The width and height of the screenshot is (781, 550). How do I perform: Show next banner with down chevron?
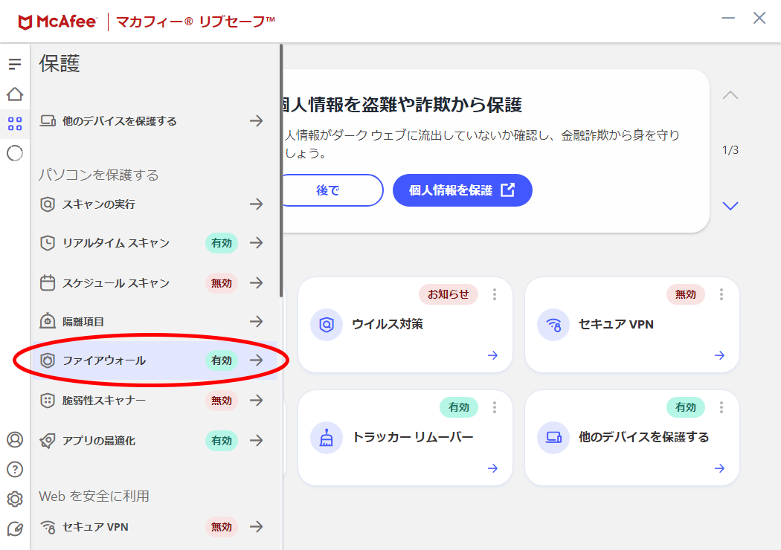[730, 206]
